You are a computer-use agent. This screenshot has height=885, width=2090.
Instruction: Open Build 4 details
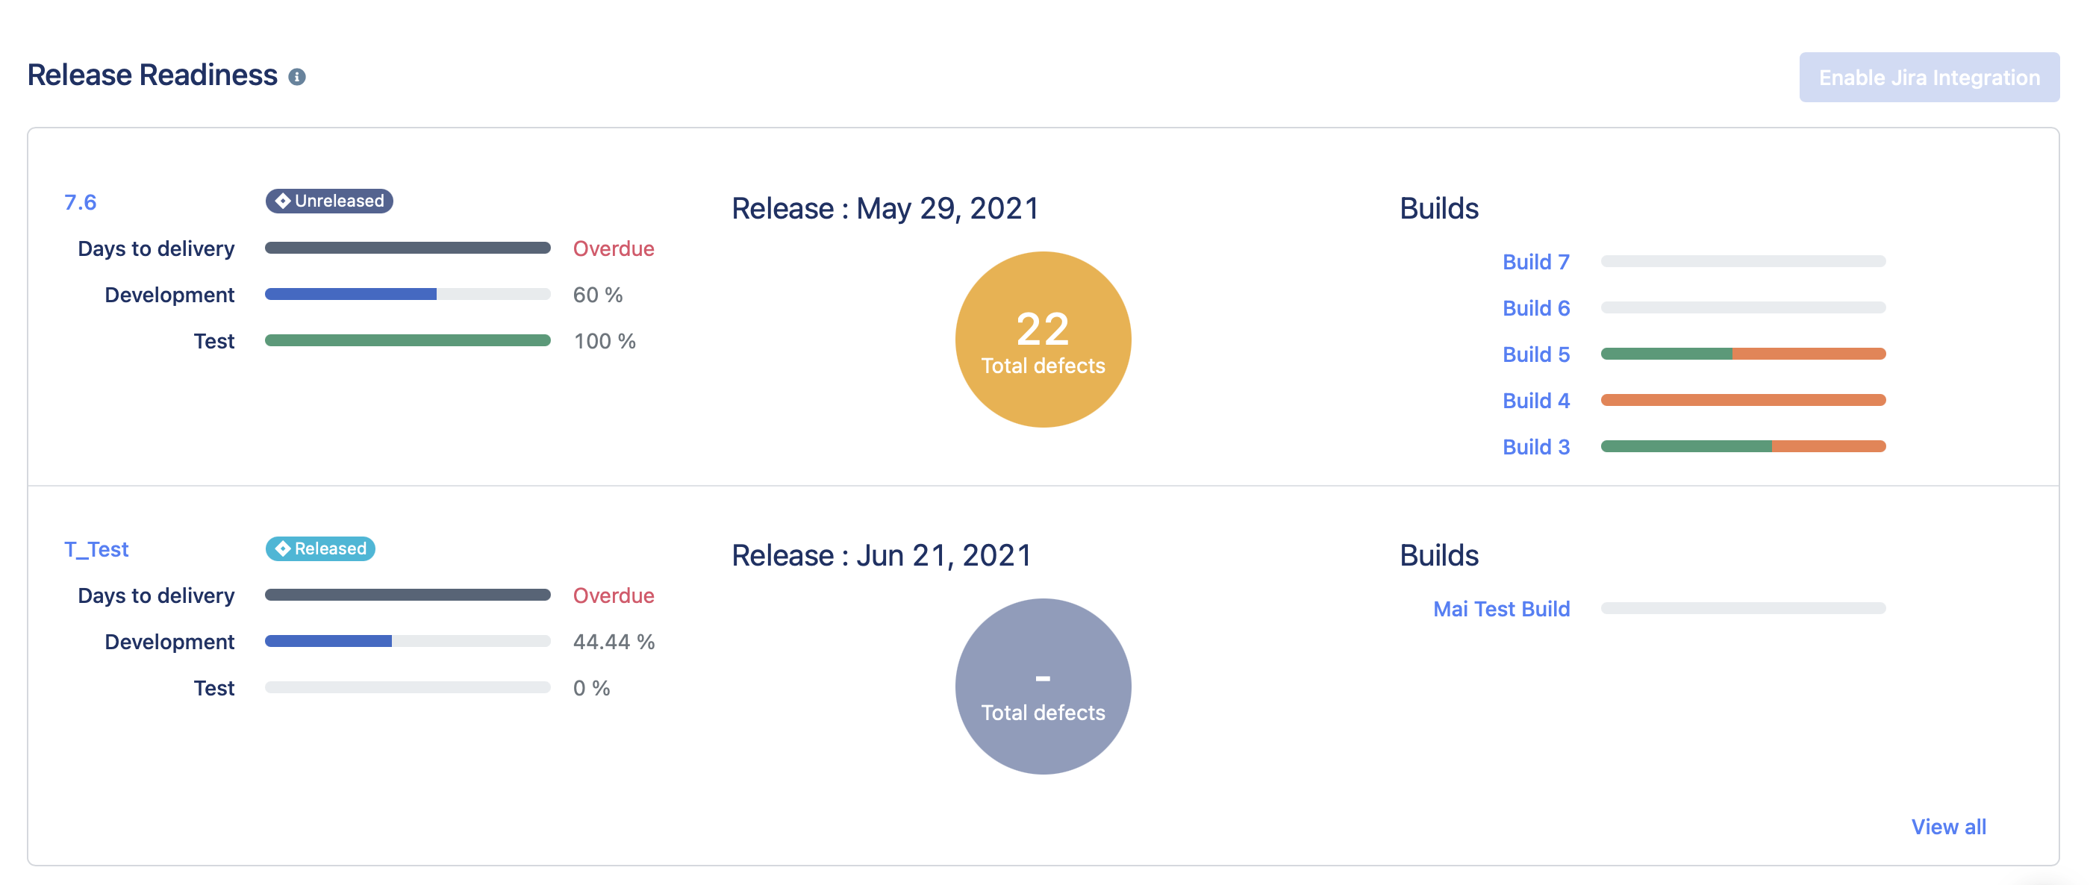coord(1535,400)
